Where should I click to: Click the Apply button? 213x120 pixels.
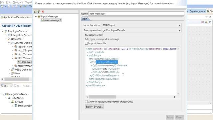click(x=170, y=117)
